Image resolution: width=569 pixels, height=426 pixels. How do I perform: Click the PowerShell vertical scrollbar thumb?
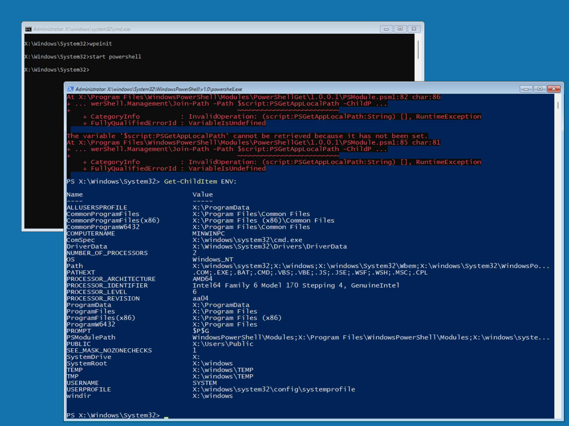pos(558,105)
